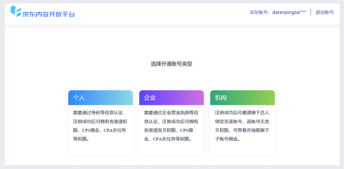The width and height of the screenshot is (344, 169).
Task: Click the 选择开通账号类型 heading
Action: click(x=172, y=64)
